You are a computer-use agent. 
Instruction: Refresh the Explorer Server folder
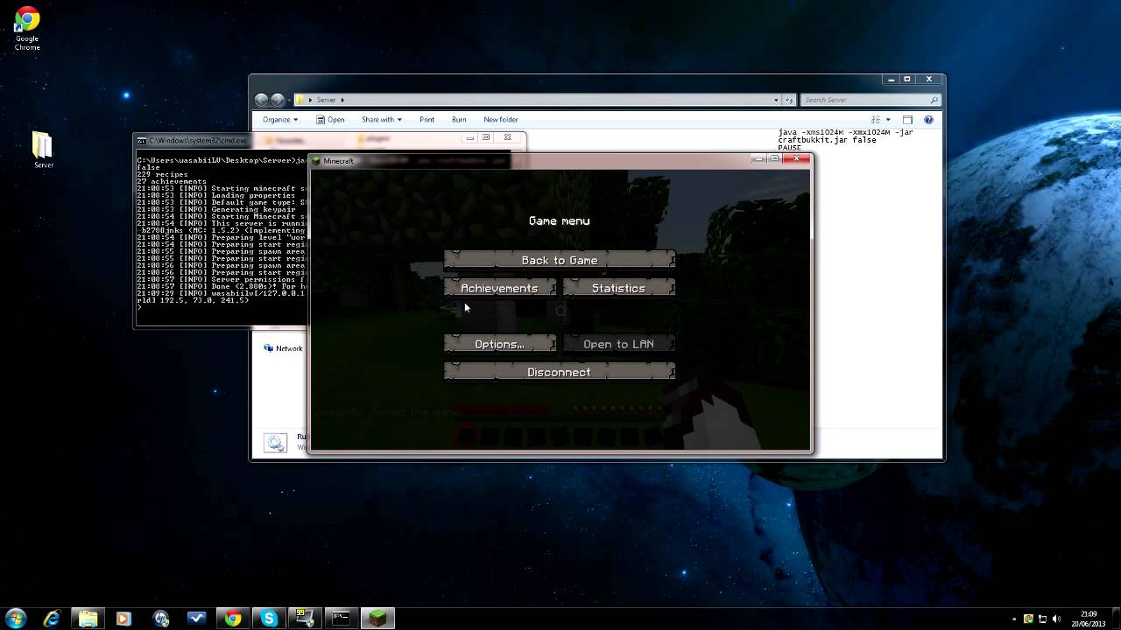click(789, 100)
